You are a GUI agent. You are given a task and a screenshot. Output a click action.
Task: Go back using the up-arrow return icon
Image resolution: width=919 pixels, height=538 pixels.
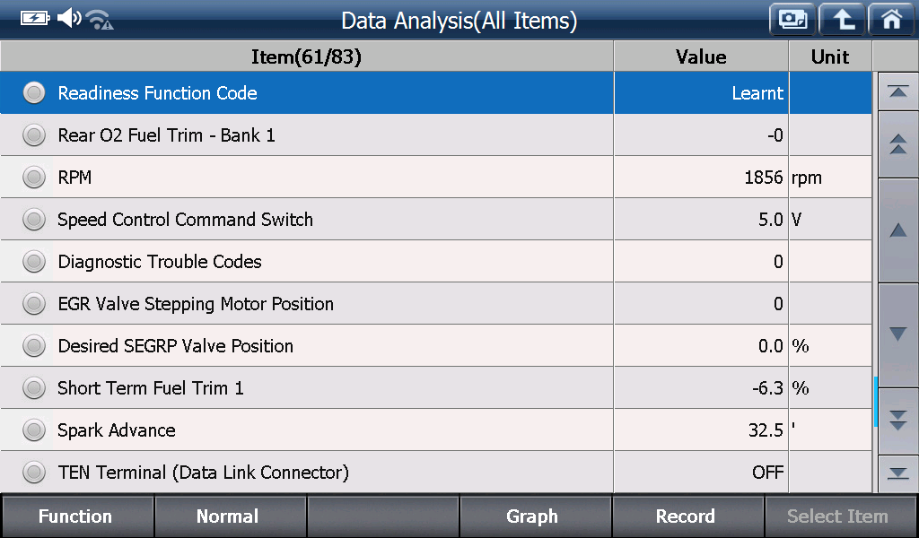point(842,20)
